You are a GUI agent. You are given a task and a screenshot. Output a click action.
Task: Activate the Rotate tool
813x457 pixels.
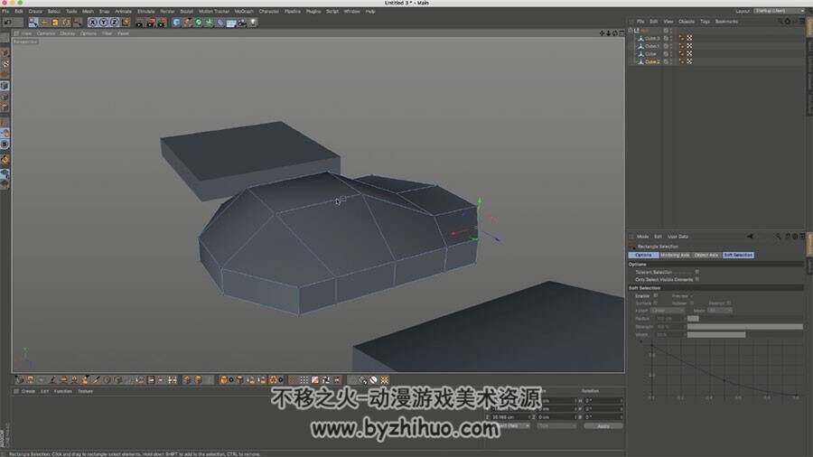[66, 23]
